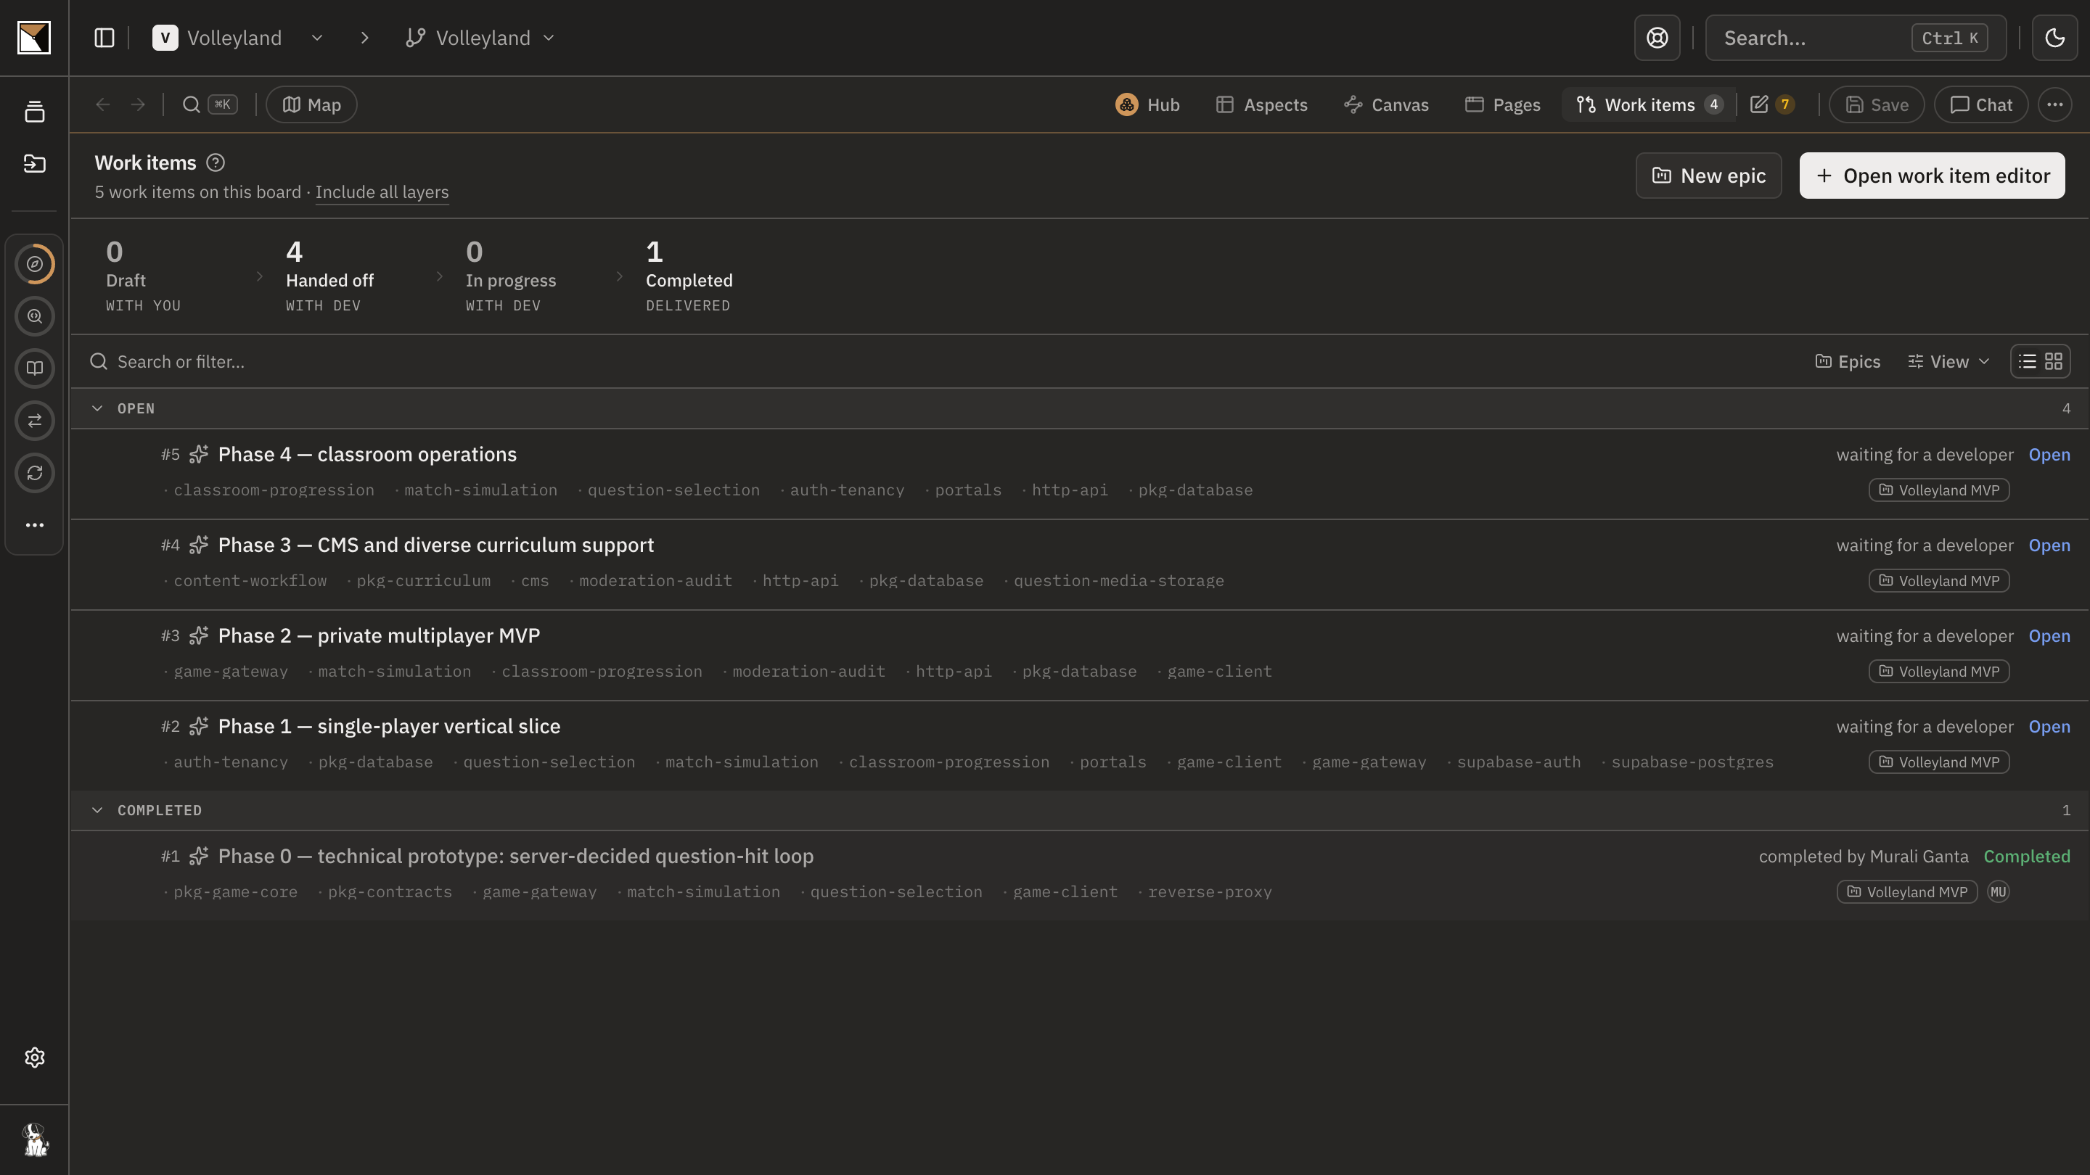Click the user avatar at bottom
This screenshot has width=2090, height=1175.
coord(34,1139)
